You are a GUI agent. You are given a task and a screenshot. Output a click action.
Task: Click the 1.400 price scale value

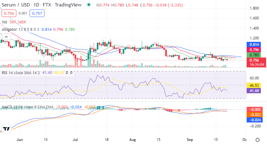pos(254,28)
